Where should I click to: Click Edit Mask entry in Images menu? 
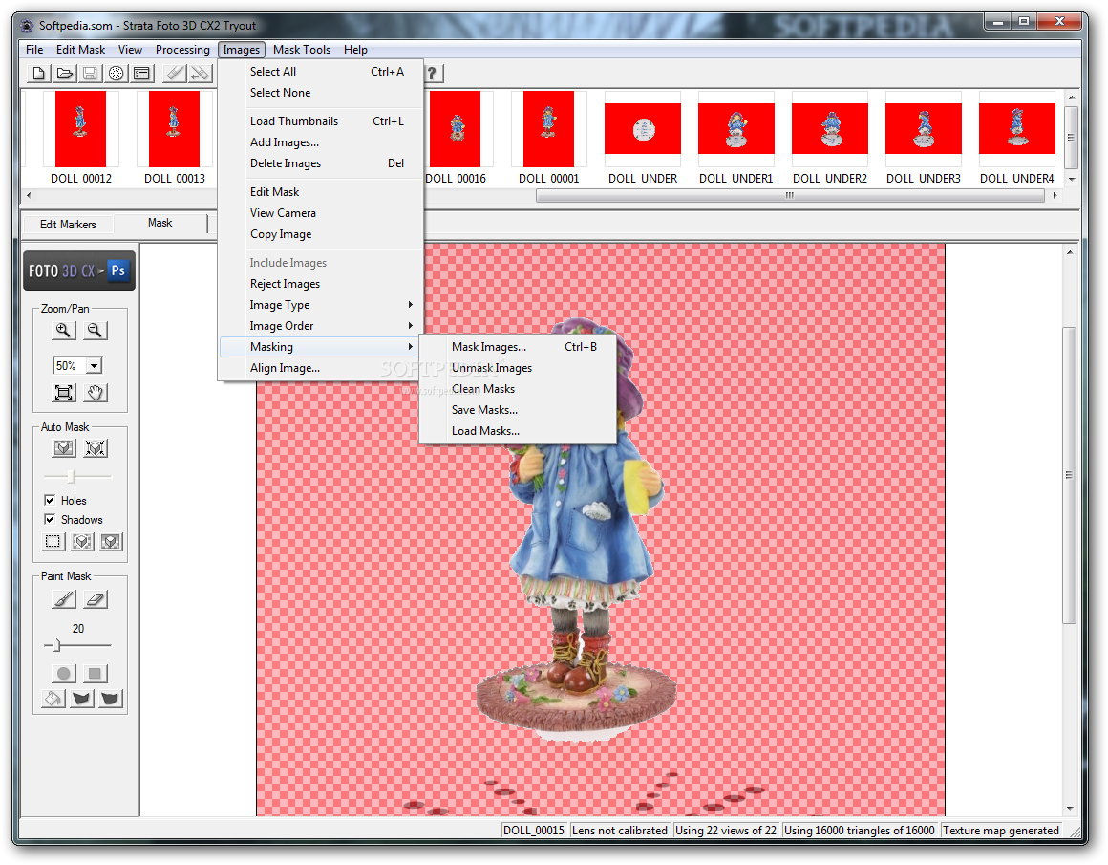tap(321, 192)
